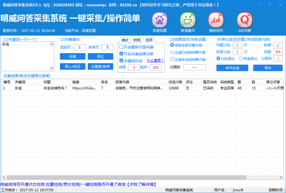
Task: Select the 360问答 platform icon
Action: (244, 20)
